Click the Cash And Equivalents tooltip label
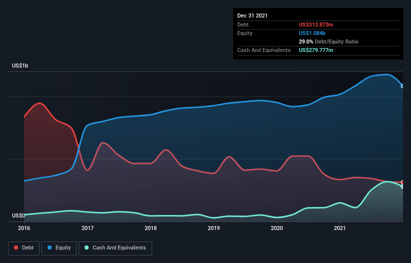 point(264,50)
